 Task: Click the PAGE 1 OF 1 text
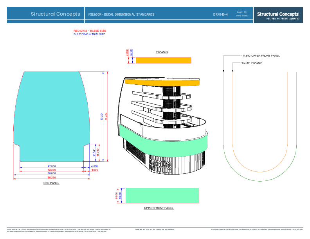(x=242, y=12)
